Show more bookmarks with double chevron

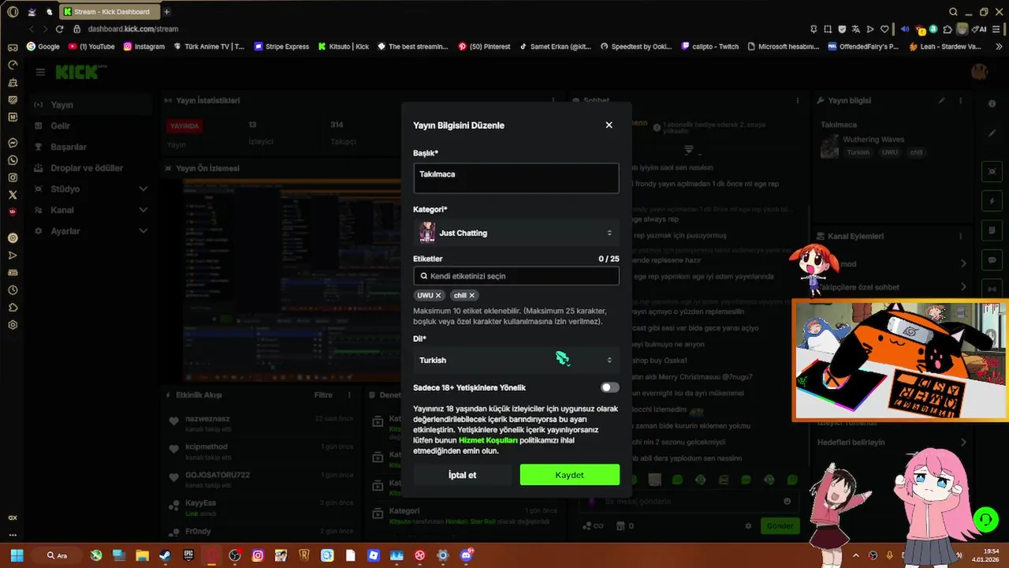[1000, 47]
